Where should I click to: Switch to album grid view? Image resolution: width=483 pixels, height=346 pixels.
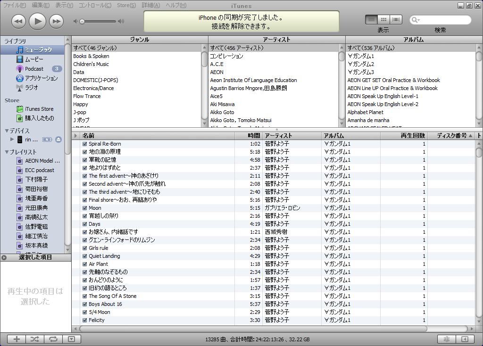point(384,20)
